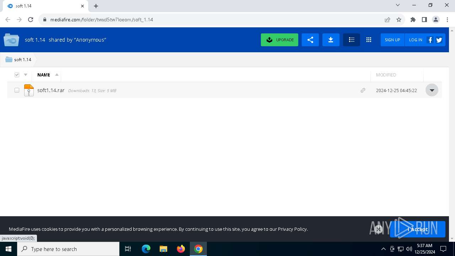Log in with Facebook icon
The image size is (455, 256).
pyautogui.click(x=430, y=40)
